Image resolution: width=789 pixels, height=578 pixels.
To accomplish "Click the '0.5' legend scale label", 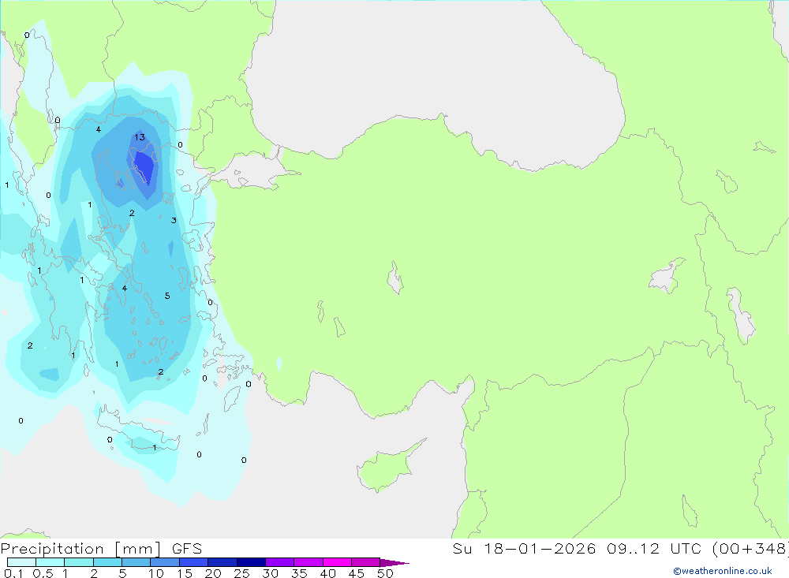I will click(x=43, y=573).
